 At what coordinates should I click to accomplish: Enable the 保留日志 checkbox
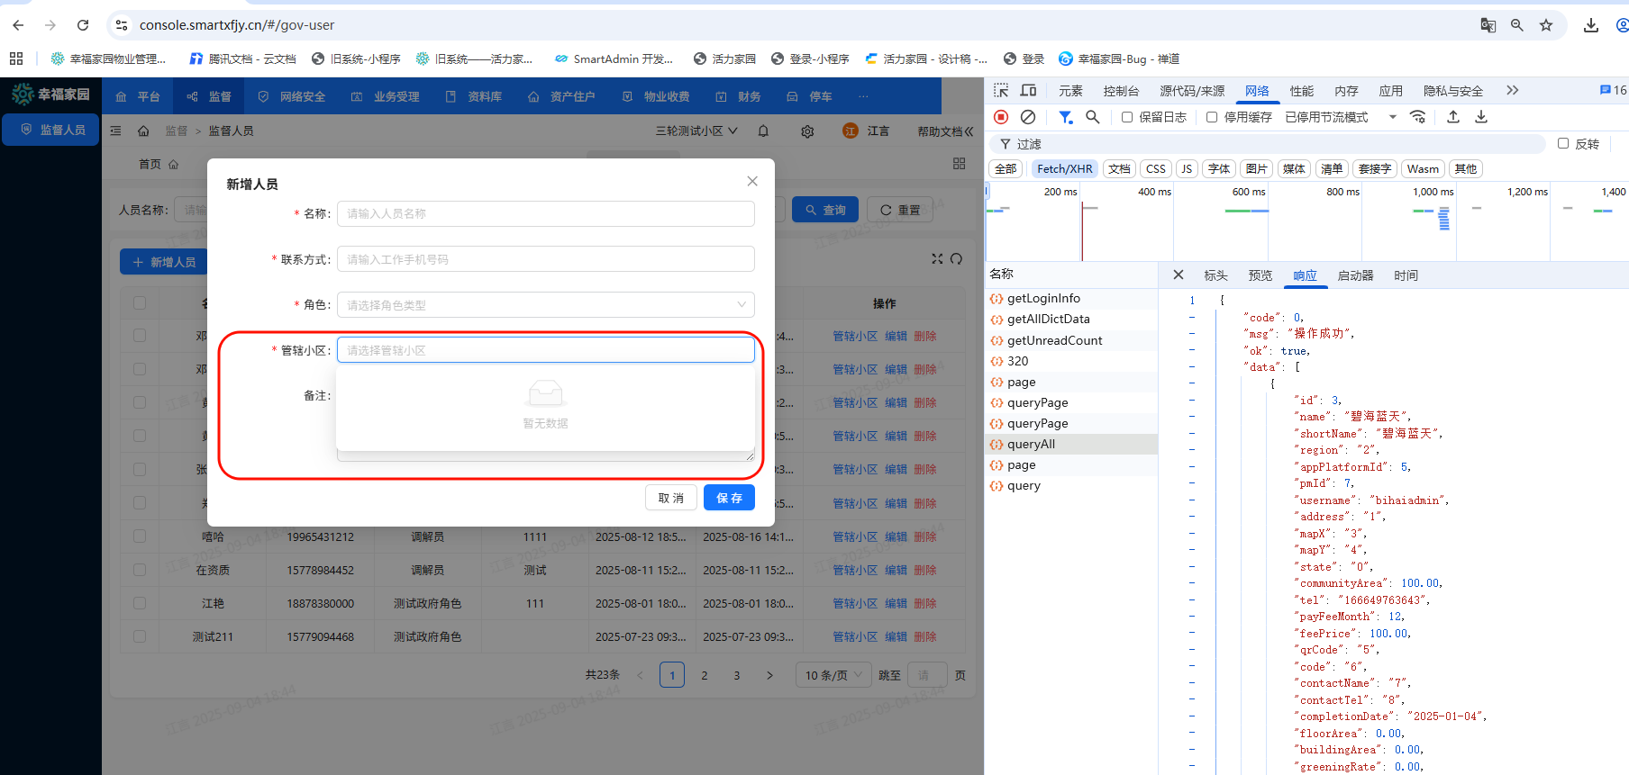coord(1127,117)
